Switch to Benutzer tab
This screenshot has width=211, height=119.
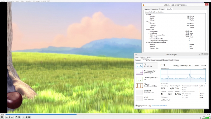[x=166, y=60]
